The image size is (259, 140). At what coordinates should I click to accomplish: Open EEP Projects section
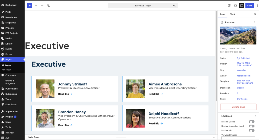[x=12, y=33]
